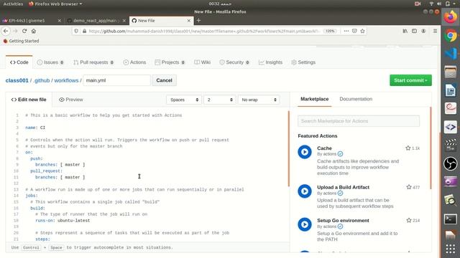460x258 pixels.
Task: Select the Edit new file tab
Action: [x=29, y=100]
